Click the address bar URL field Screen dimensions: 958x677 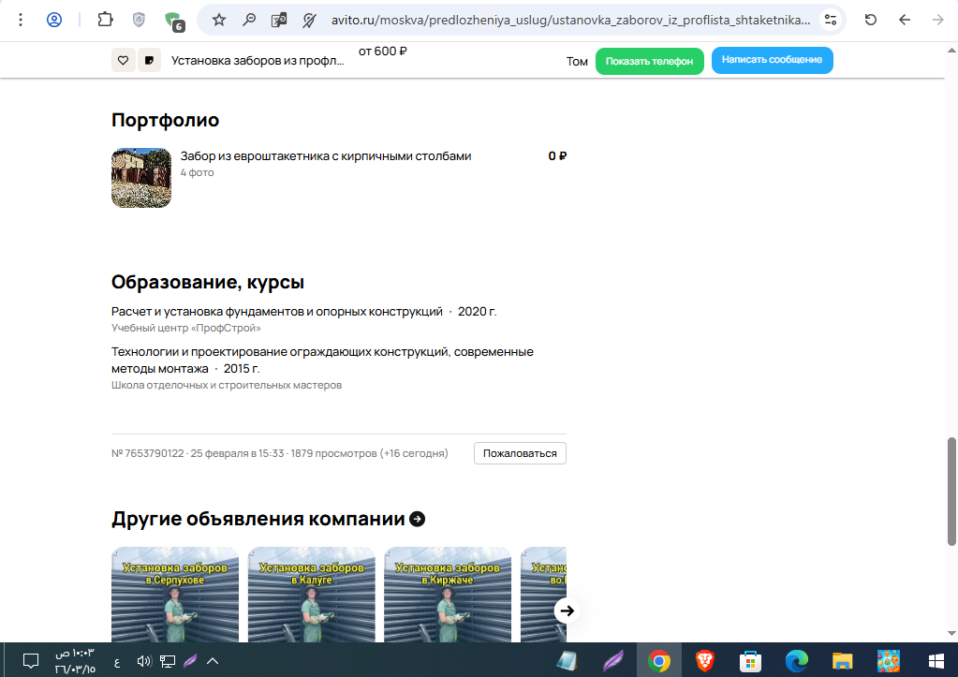(x=570, y=21)
